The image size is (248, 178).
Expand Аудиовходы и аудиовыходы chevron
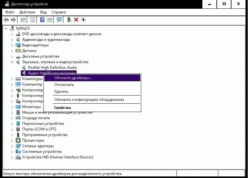[12, 40]
